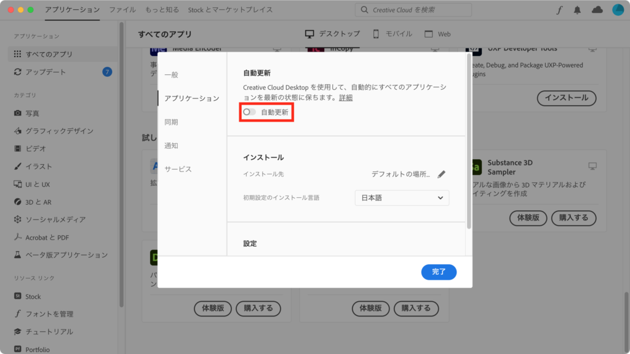This screenshot has height=354, width=630.
Task: Select 写真 category in sidebar
Action: pyautogui.click(x=32, y=113)
